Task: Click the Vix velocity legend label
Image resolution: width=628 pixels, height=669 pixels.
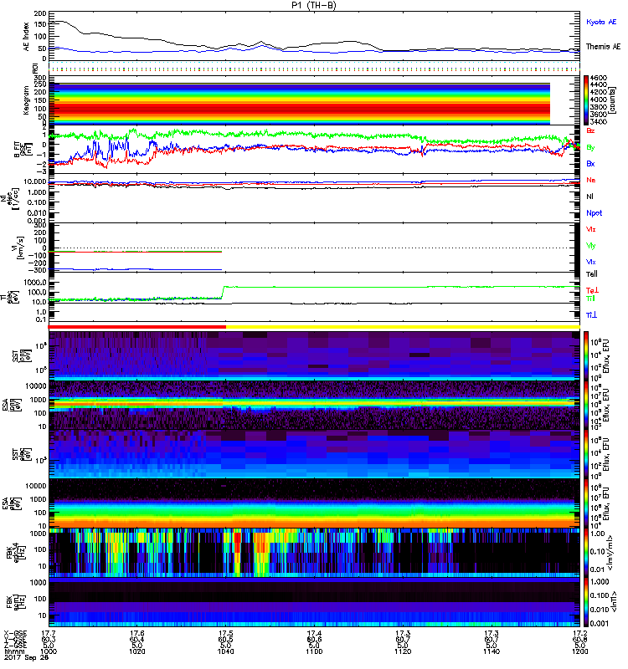Action: (x=591, y=262)
